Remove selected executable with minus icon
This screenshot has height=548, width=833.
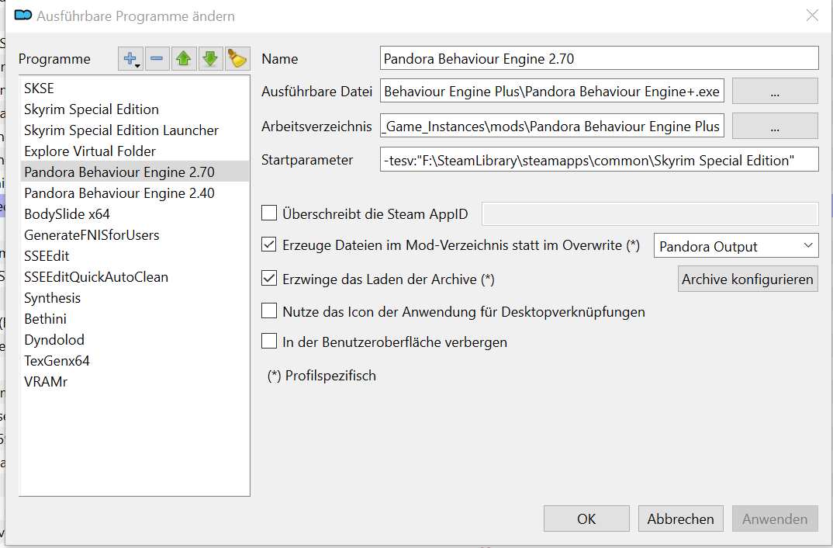click(x=157, y=58)
